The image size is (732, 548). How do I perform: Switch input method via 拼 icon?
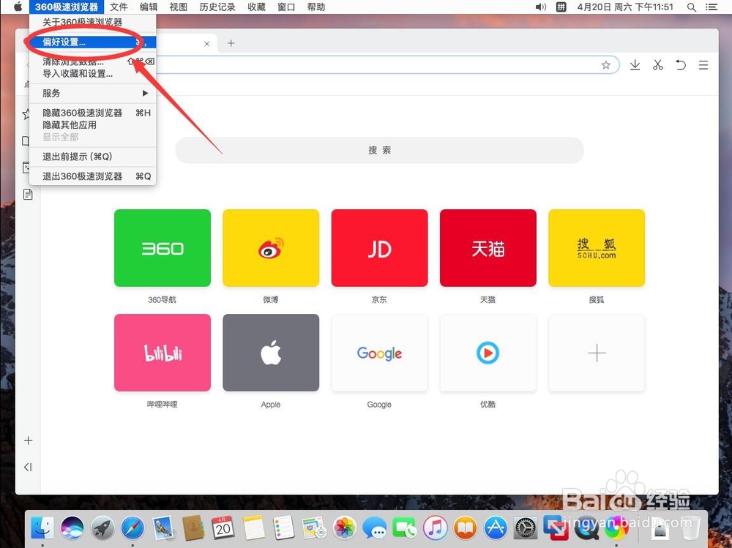(x=561, y=7)
